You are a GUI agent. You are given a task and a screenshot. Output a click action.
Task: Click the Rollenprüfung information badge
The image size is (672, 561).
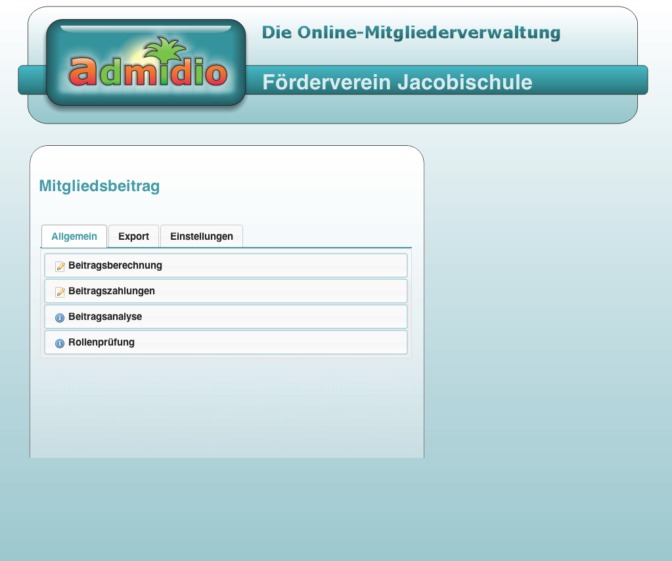60,343
